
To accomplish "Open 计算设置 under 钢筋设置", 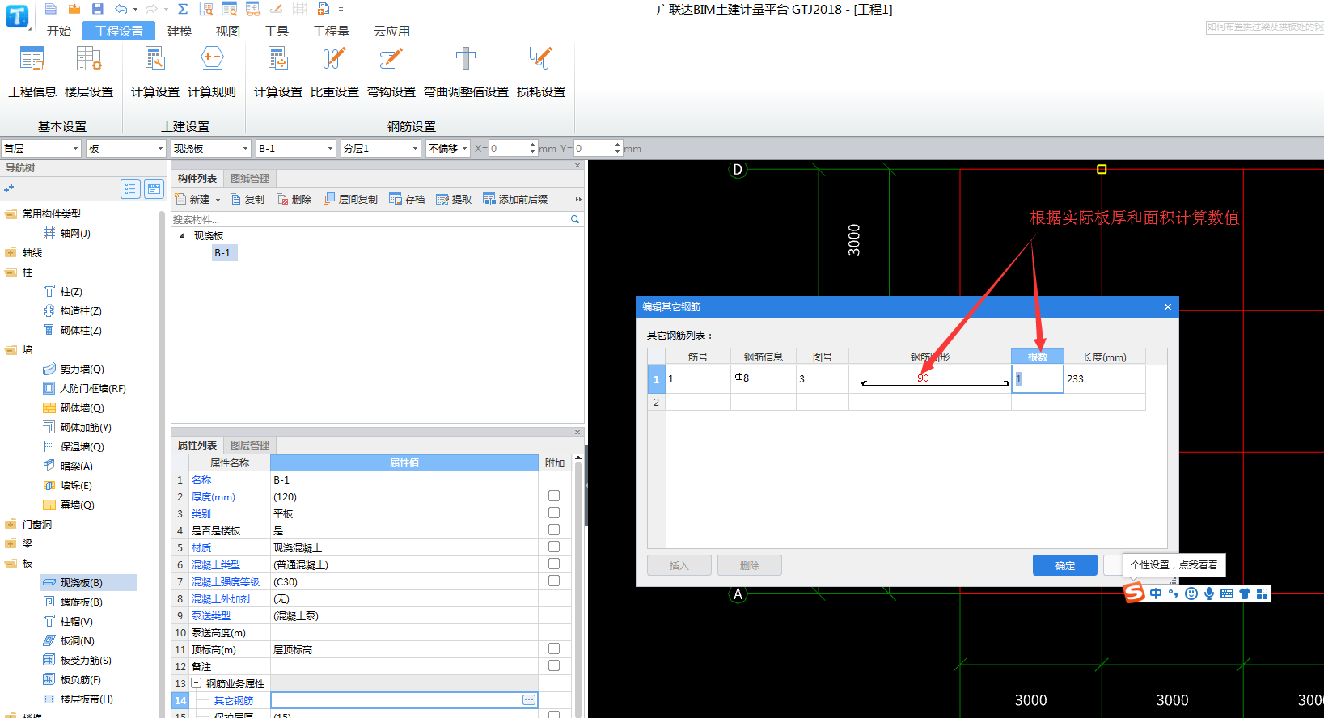I will (278, 73).
